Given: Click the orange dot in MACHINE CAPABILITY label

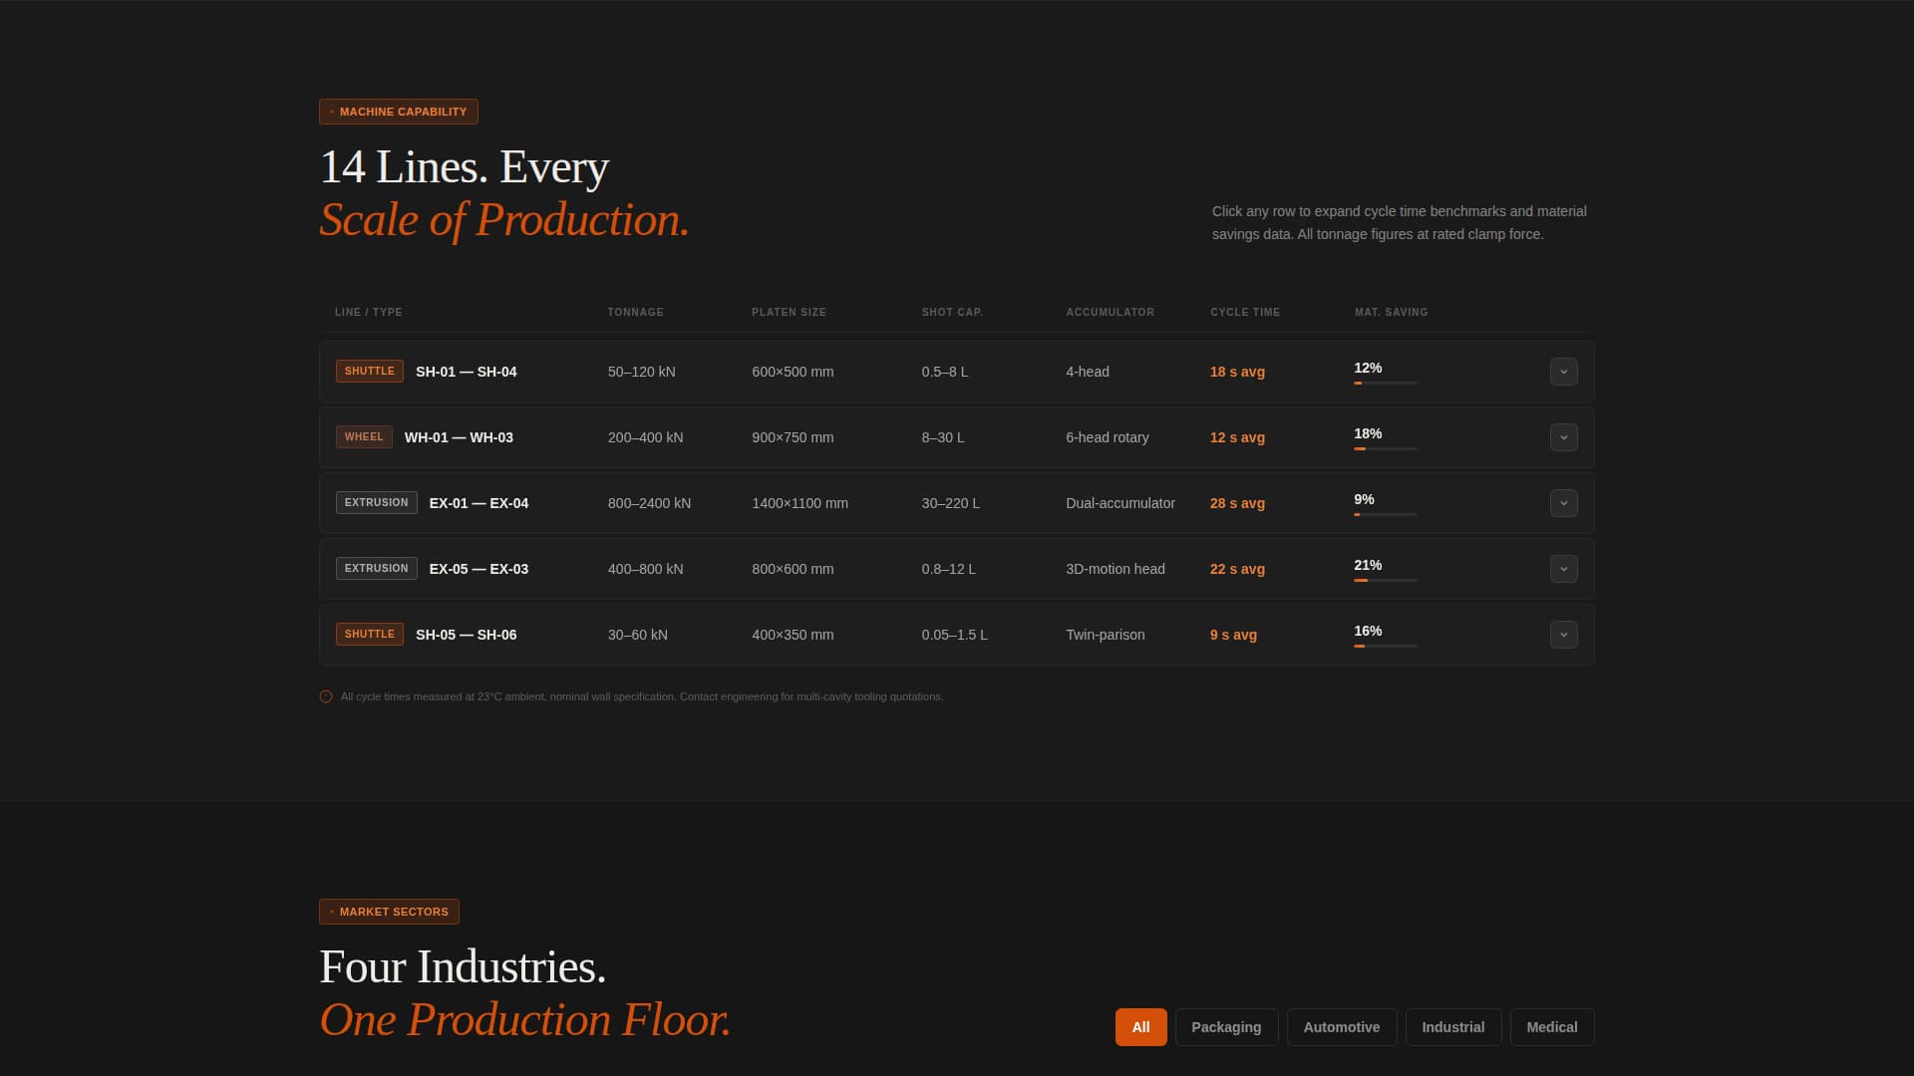Looking at the screenshot, I should (331, 112).
